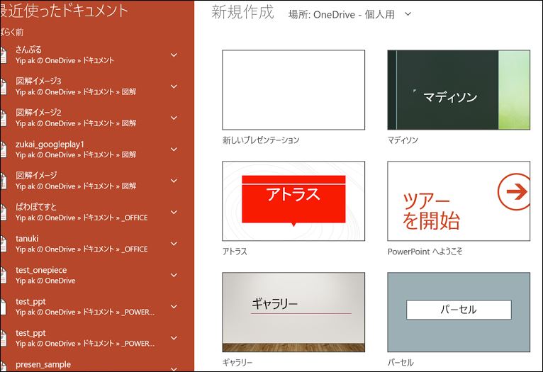Viewport: 543px width, 372px height.
Task: Expand options chevron for ぱわぽてすと
Action: (174, 212)
